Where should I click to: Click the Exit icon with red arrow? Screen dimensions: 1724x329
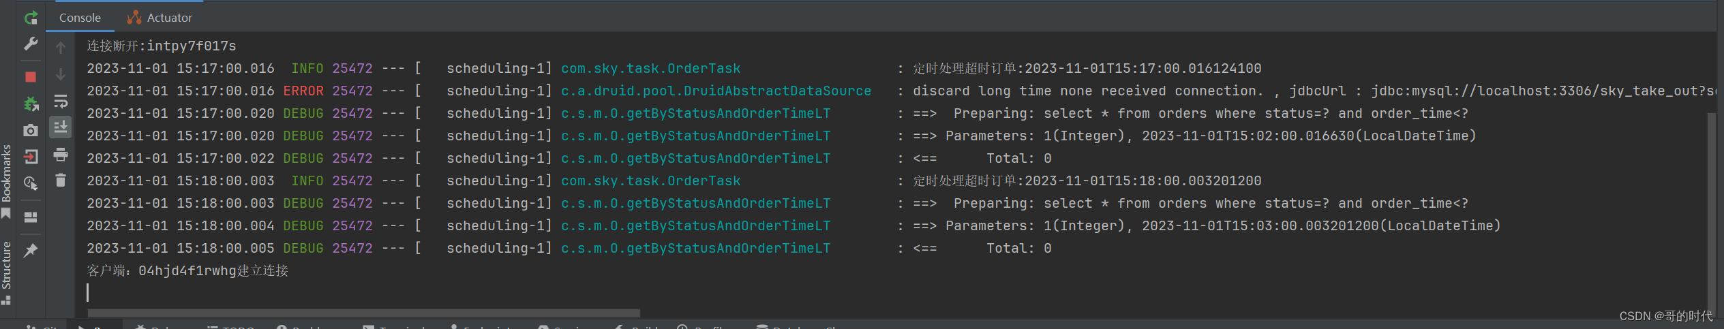pos(31,157)
